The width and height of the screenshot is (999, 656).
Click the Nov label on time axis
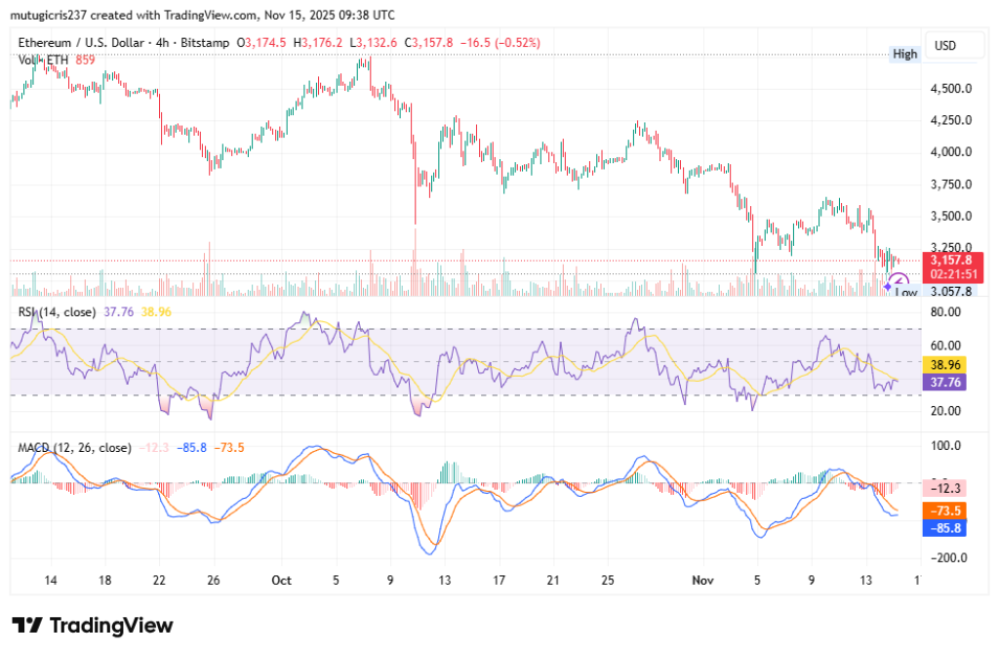pos(699,581)
